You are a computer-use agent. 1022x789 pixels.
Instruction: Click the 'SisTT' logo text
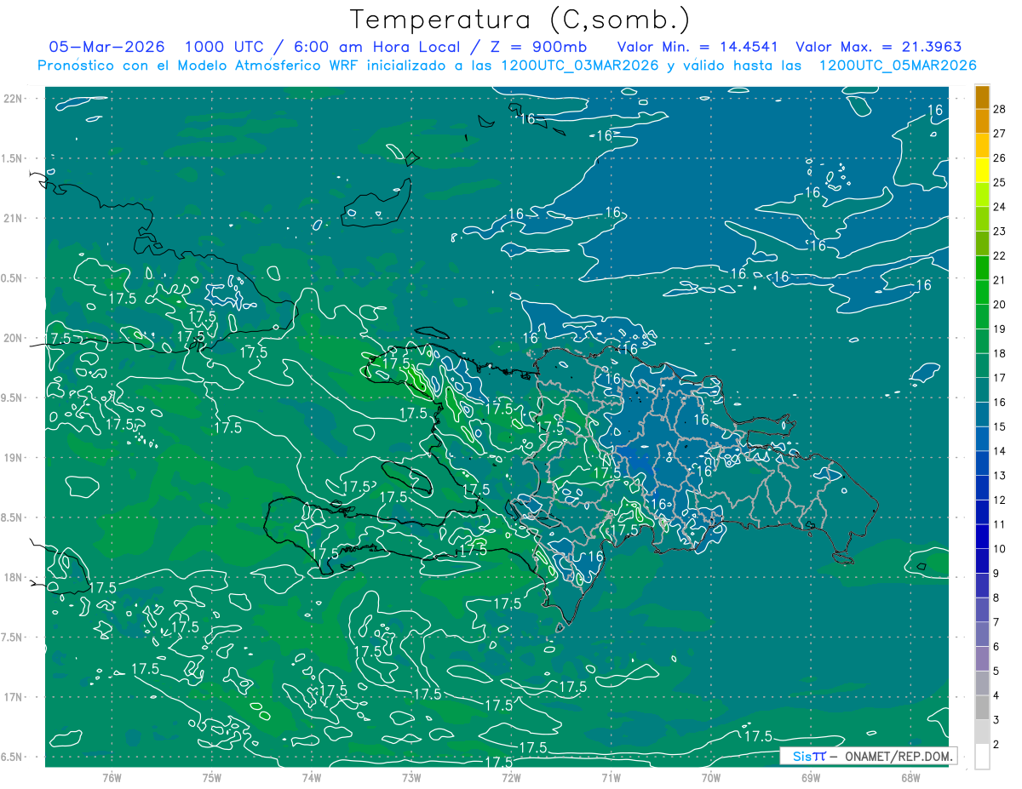click(809, 756)
